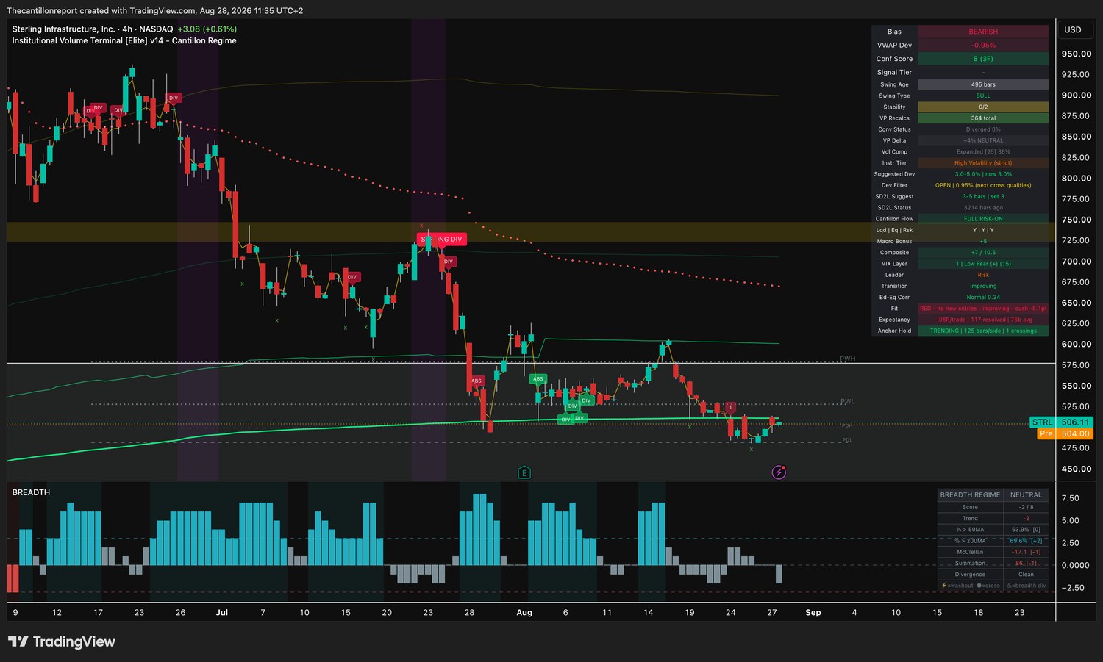
Task: Click the Stability value 0/2
Action: click(983, 107)
